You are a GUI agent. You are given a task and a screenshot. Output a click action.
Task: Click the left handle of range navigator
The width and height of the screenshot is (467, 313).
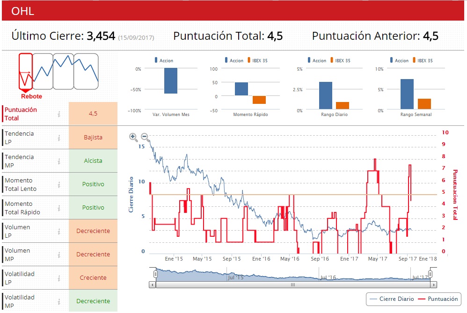pyautogui.click(x=155, y=274)
